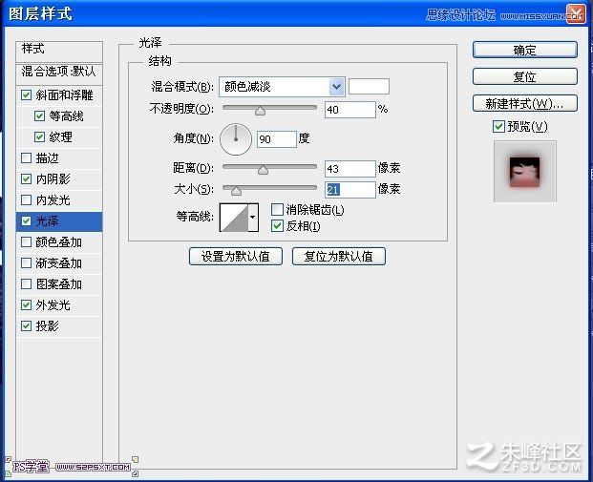Click 复位为默认值 button

click(339, 257)
